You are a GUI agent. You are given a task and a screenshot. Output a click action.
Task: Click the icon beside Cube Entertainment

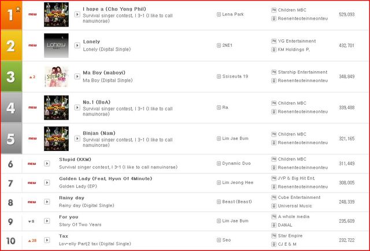273,197
